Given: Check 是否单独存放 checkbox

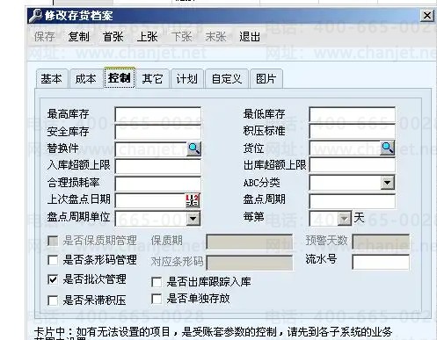Looking at the screenshot, I should tap(157, 299).
